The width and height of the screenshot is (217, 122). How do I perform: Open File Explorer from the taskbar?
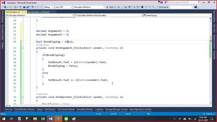tap(35, 119)
